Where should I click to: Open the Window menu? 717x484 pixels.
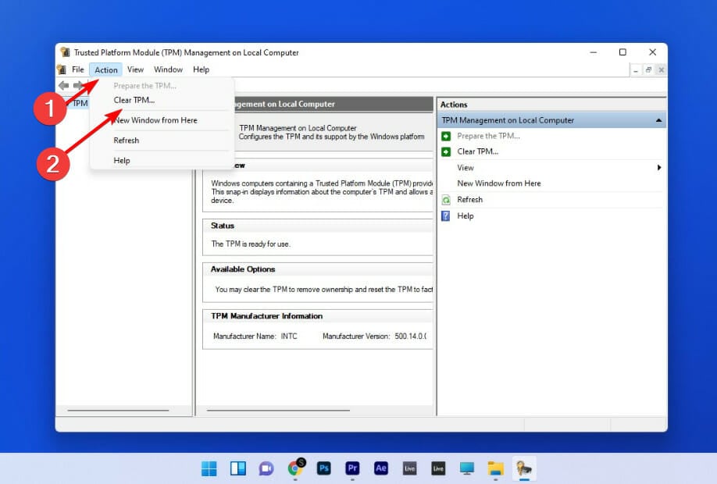[167, 69]
